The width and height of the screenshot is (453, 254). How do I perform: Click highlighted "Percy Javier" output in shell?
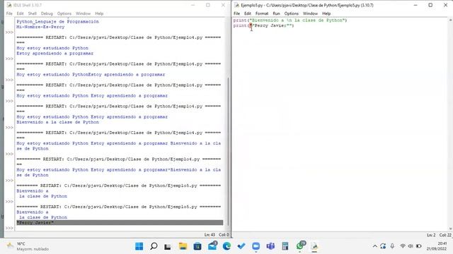120,223
